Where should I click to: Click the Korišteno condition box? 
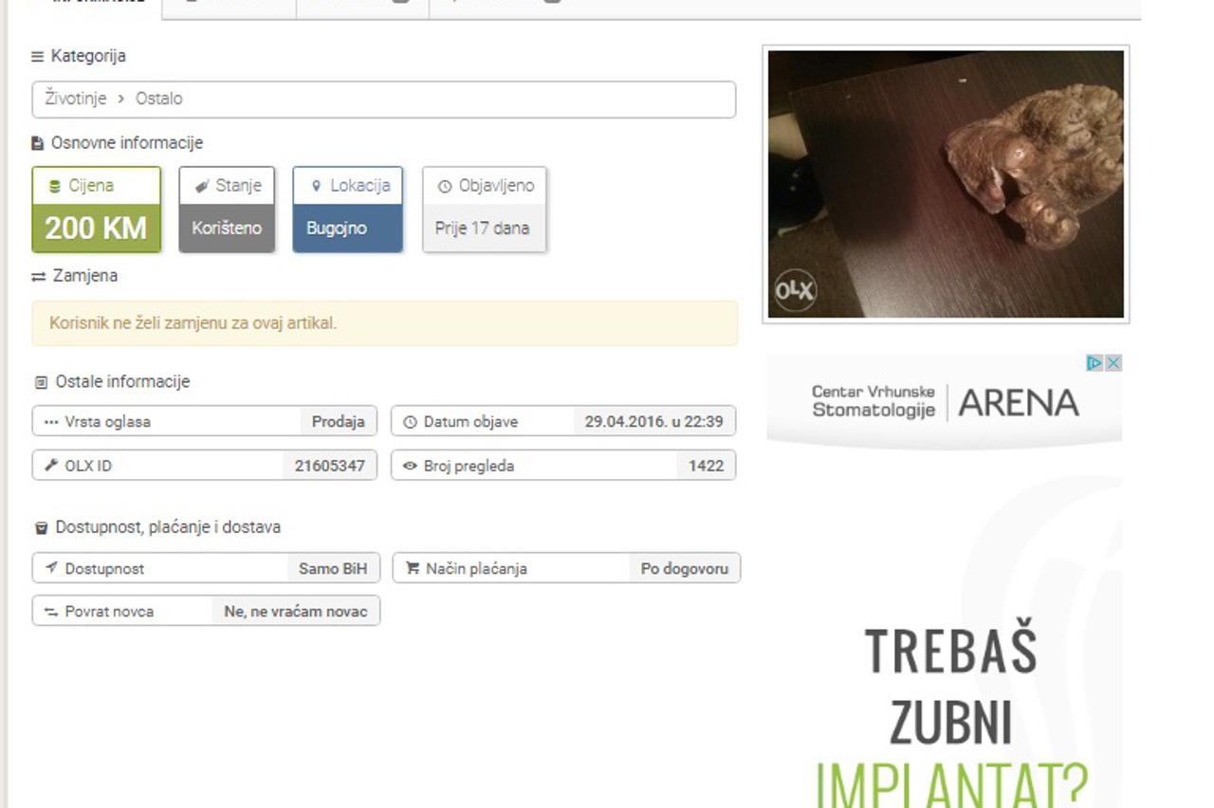[227, 210]
